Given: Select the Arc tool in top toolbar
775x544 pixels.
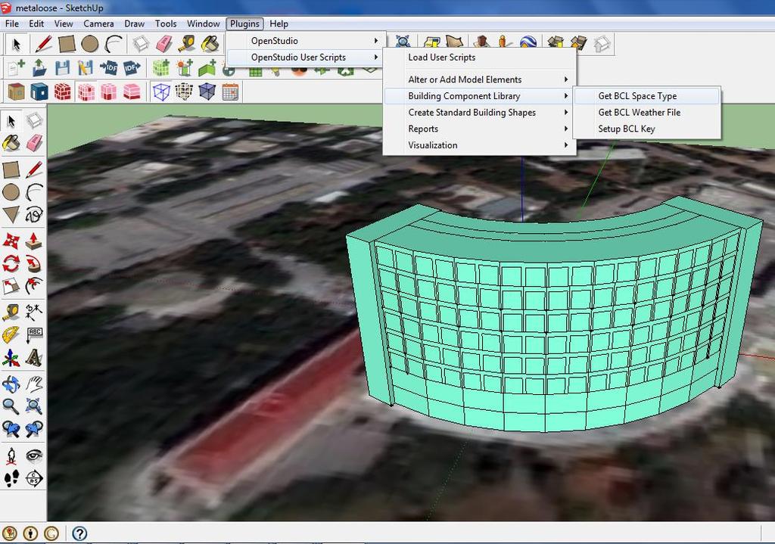Looking at the screenshot, I should point(114,43).
